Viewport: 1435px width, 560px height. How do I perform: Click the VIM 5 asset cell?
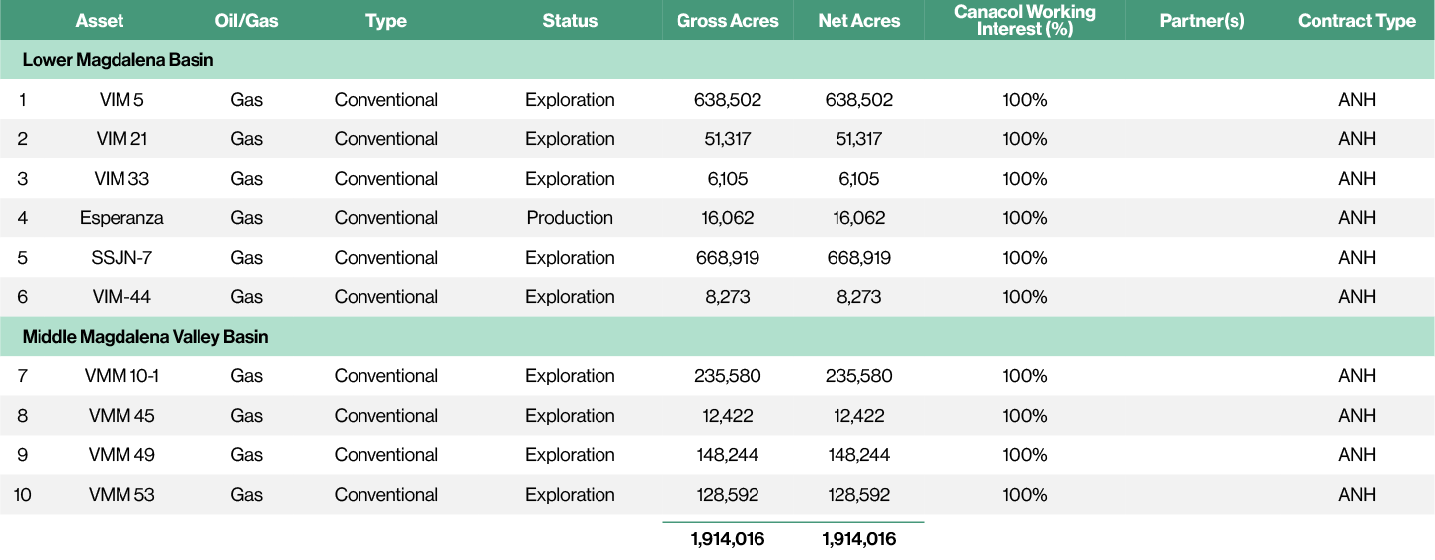click(x=121, y=100)
